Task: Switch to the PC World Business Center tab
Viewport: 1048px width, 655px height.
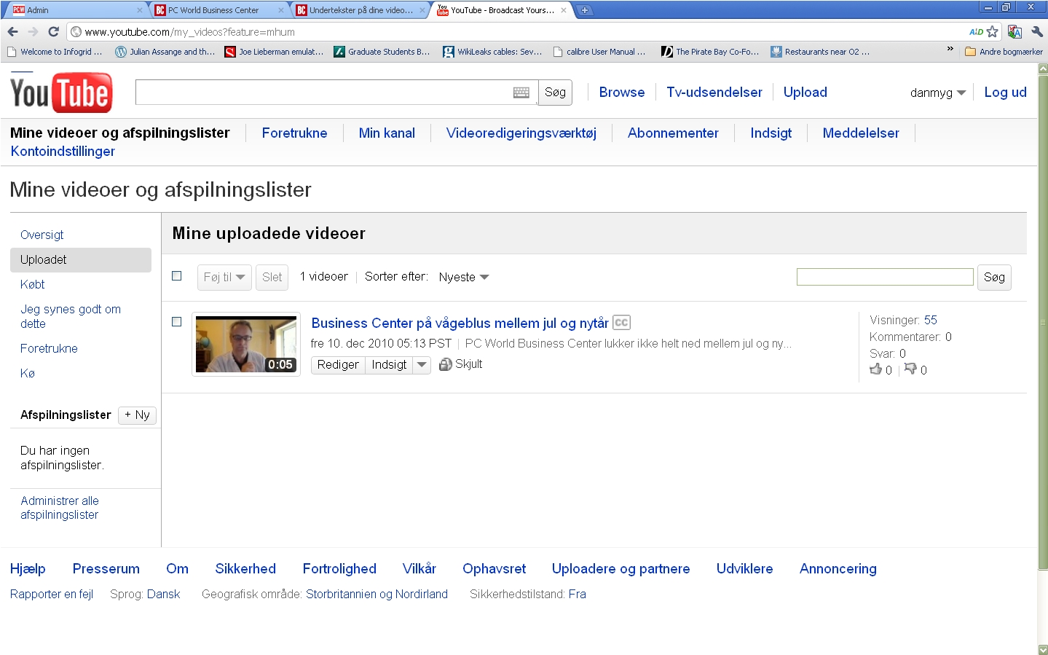Action: pos(213,10)
